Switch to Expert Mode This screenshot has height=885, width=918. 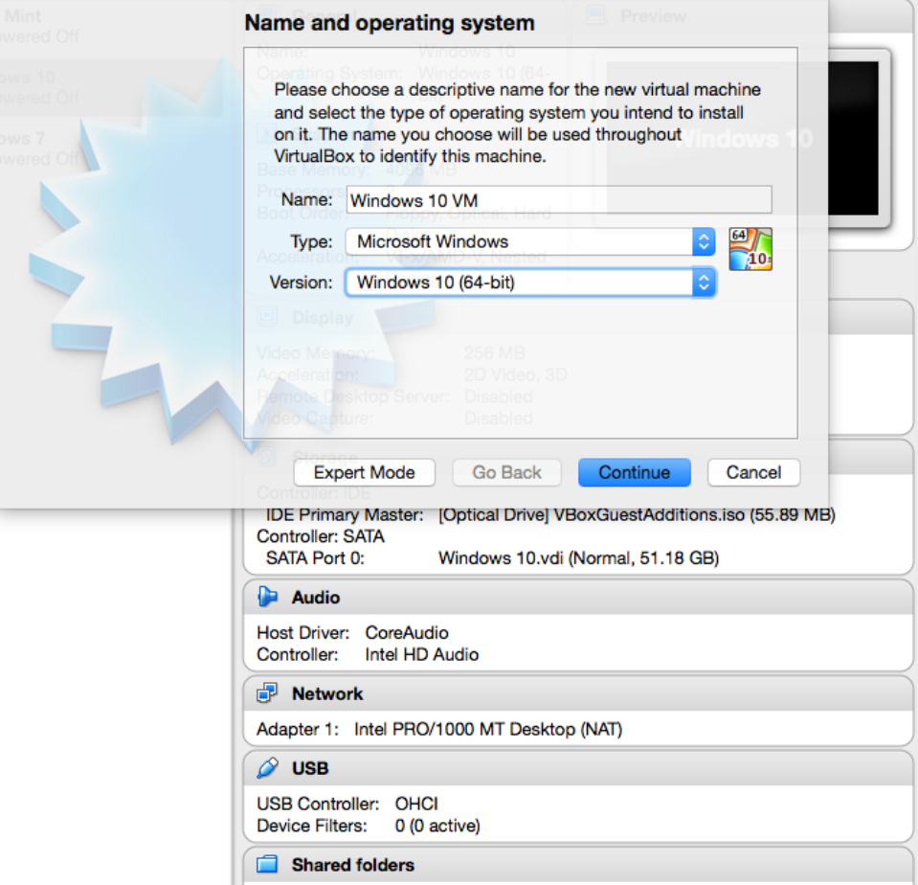(x=364, y=472)
